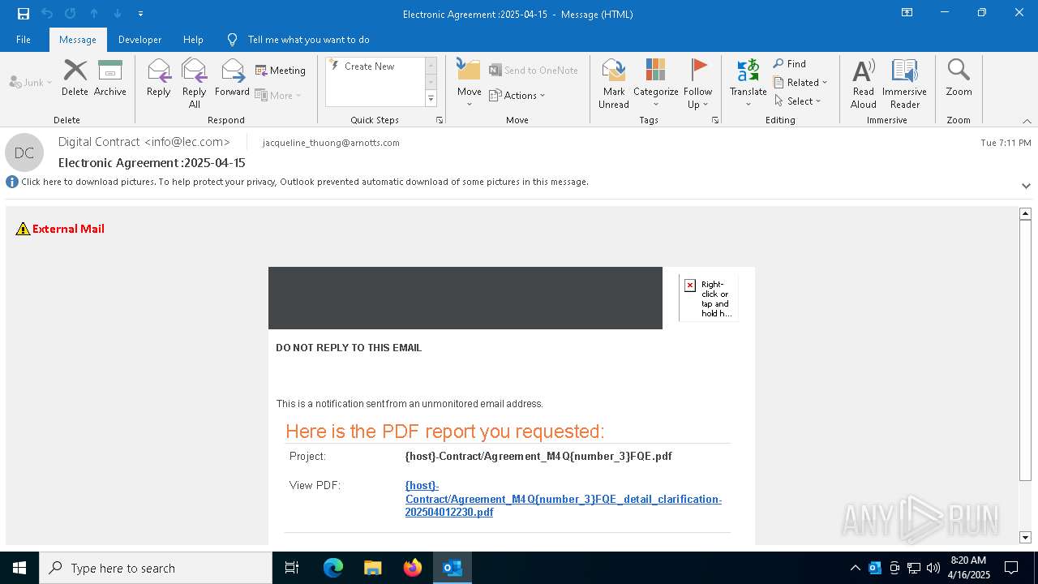
Task: Expand the message header chevron
Action: (x=1026, y=186)
